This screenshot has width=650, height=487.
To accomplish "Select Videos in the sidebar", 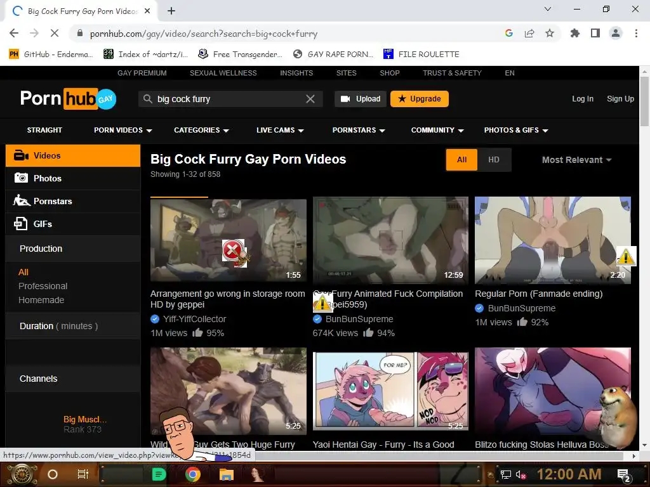I will [x=73, y=156].
